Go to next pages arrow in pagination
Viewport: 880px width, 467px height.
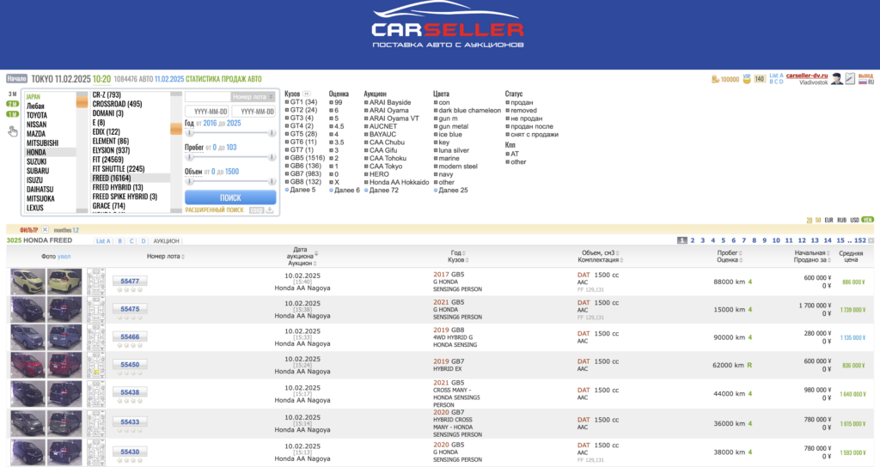[871, 240]
